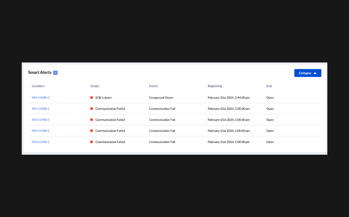The height and width of the screenshot is (217, 349).
Task: Click Communication Failed in INV-3 SMB-5 row
Action: coord(110,109)
